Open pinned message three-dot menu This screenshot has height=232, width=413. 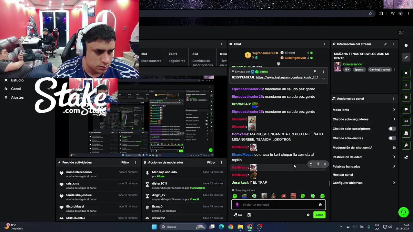(323, 72)
